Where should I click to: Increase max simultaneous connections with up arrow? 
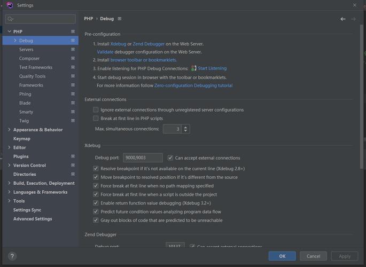coord(185,127)
